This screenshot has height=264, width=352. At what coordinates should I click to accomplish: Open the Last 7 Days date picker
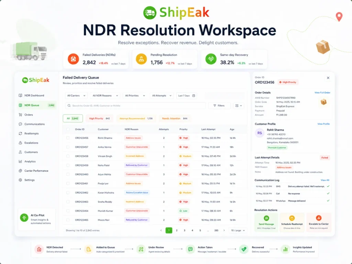(187, 96)
